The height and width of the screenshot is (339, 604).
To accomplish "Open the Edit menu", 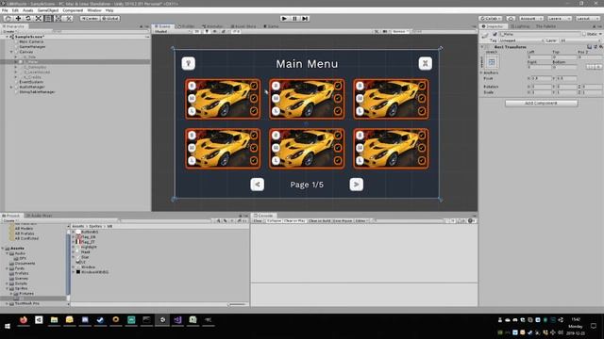I will point(15,10).
